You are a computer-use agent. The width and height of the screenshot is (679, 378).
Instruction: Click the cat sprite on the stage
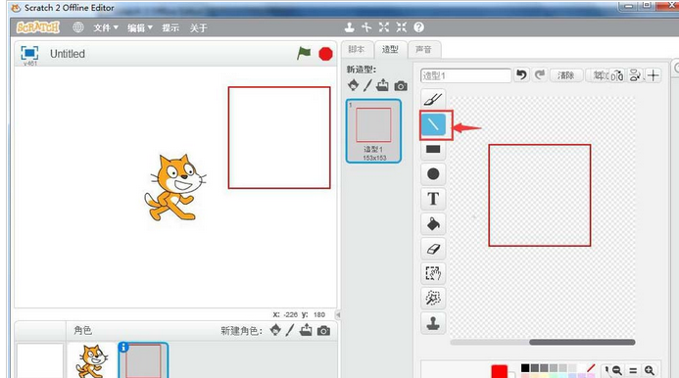175,187
